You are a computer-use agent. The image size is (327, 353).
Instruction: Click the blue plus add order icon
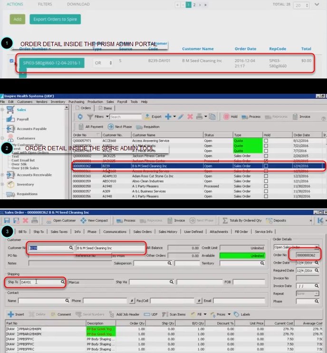[x=168, y=117]
